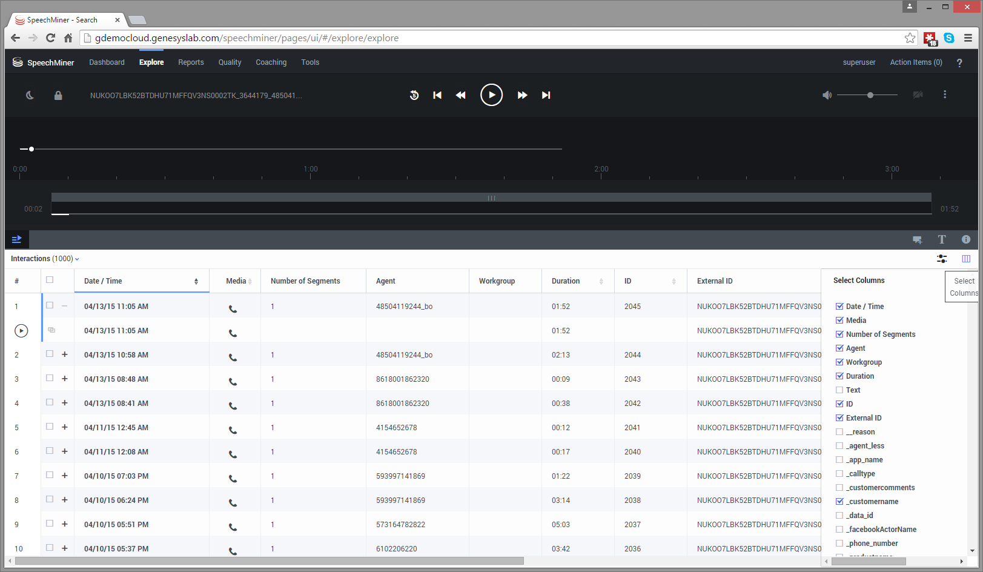Adjust the volume slider knob

(870, 95)
